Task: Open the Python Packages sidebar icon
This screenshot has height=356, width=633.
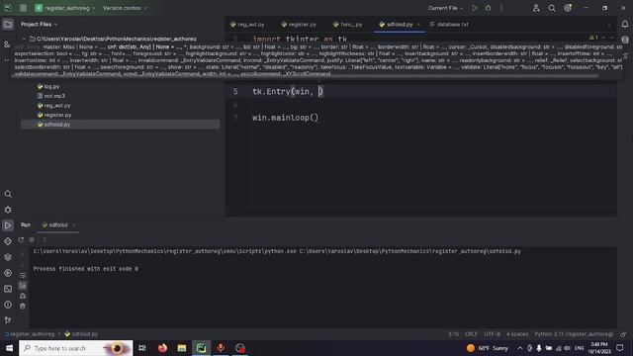Action: click(8, 241)
